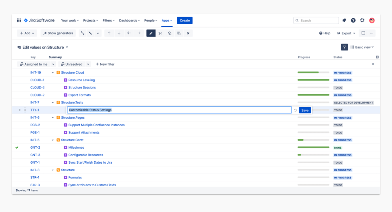
Task: Open the Jira settings gear icon
Action: (362, 20)
